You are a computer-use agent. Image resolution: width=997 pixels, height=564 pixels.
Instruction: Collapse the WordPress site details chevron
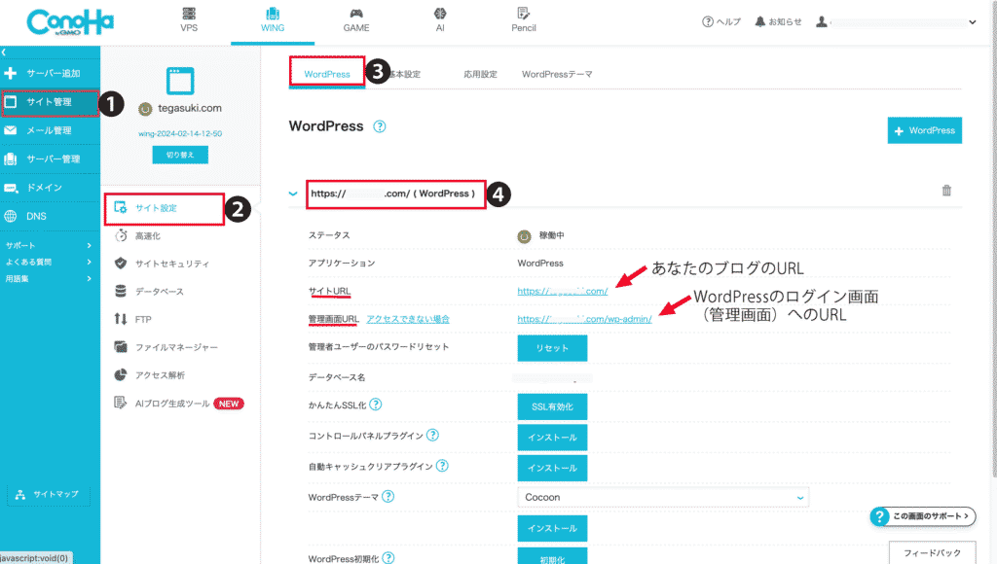point(292,194)
